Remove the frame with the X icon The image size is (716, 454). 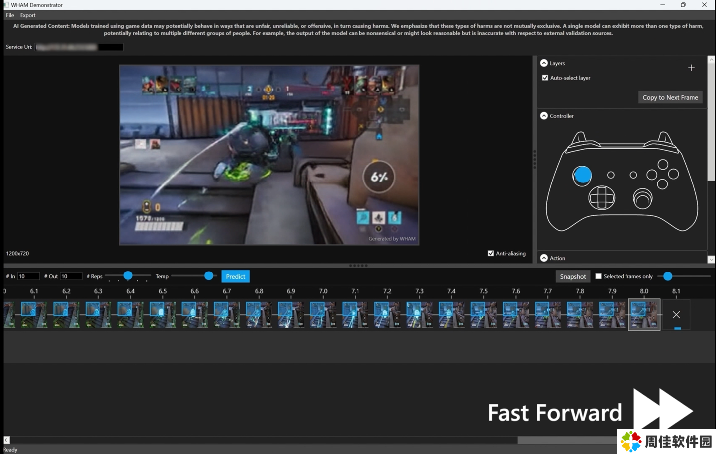pyautogui.click(x=676, y=315)
